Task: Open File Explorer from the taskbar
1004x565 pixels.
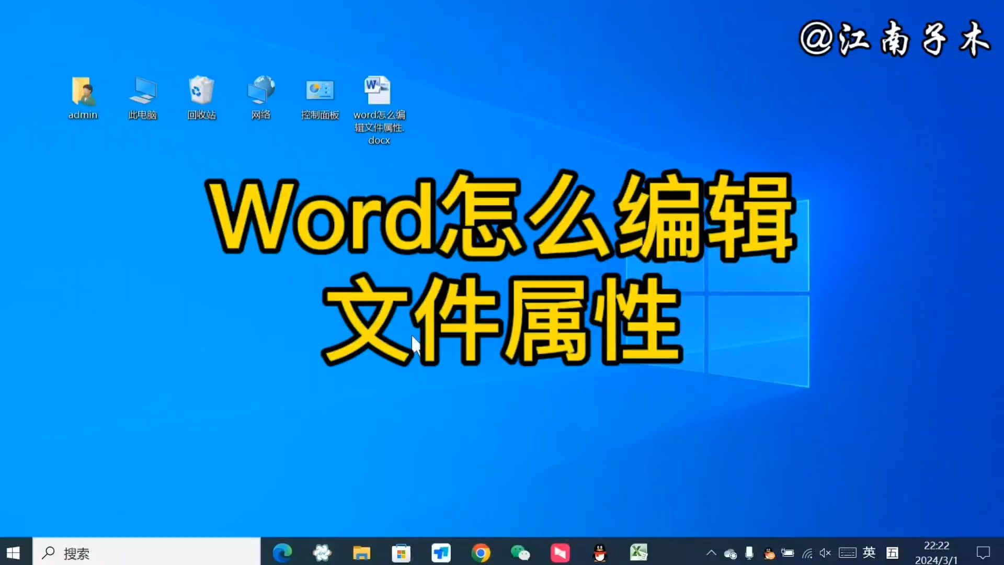Action: click(x=361, y=553)
